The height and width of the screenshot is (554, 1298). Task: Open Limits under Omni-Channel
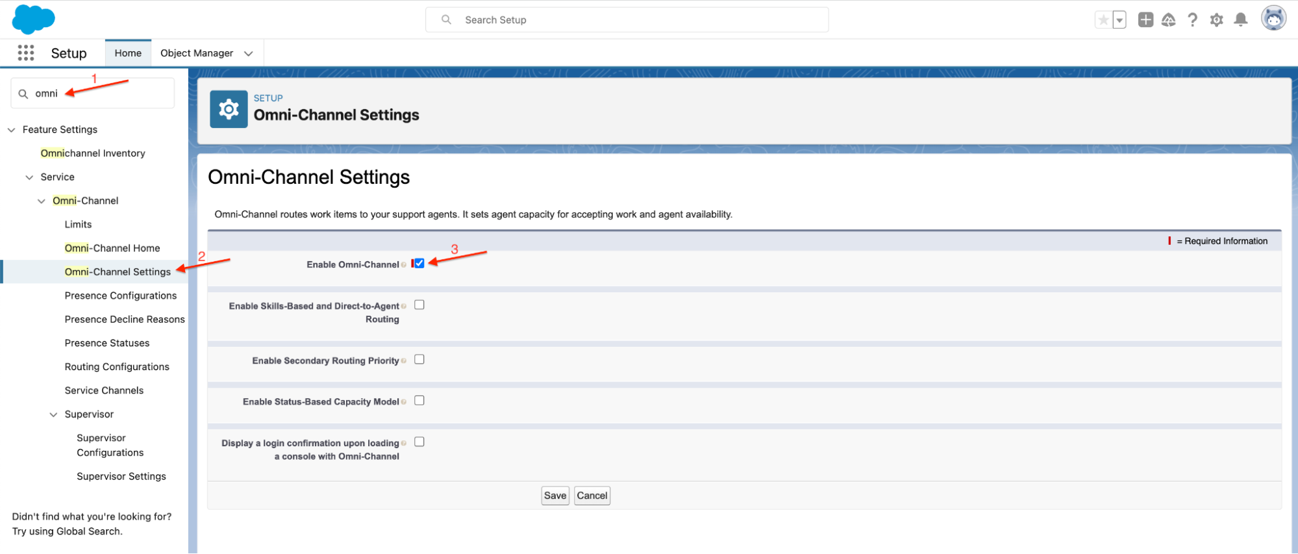coord(78,225)
